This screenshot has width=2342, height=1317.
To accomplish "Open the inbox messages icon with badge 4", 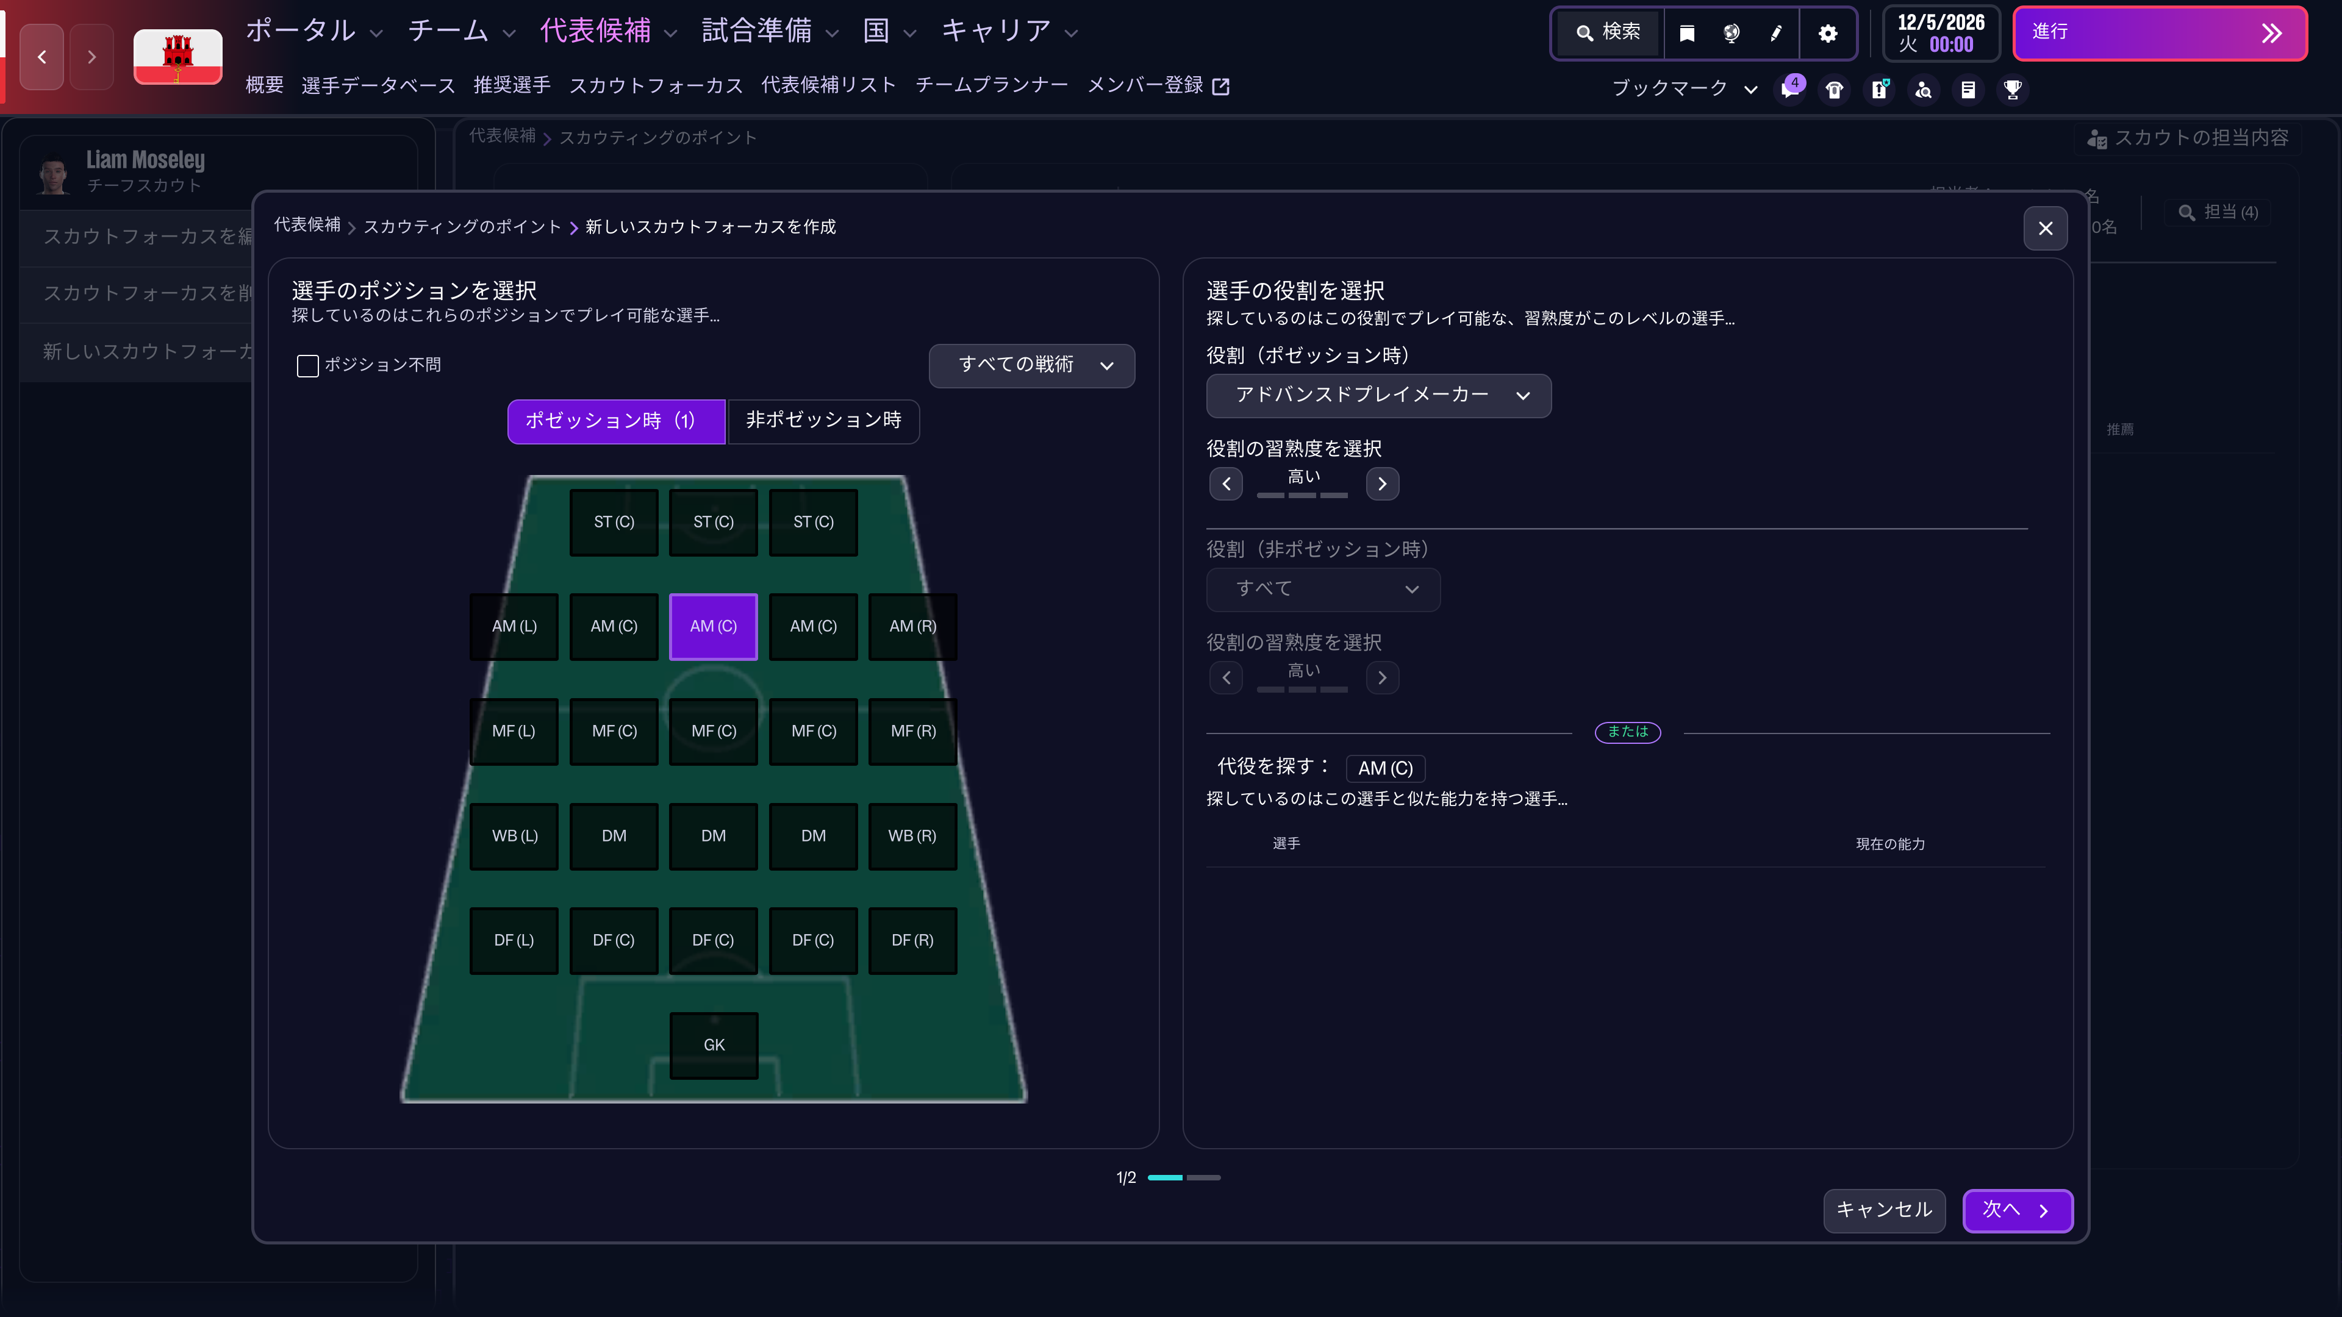I will click(1791, 89).
